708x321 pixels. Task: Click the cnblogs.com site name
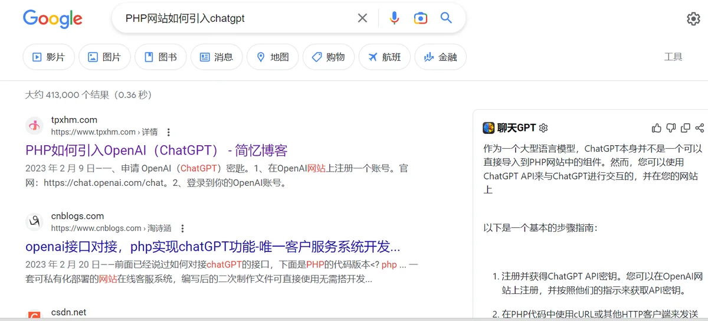tap(77, 216)
